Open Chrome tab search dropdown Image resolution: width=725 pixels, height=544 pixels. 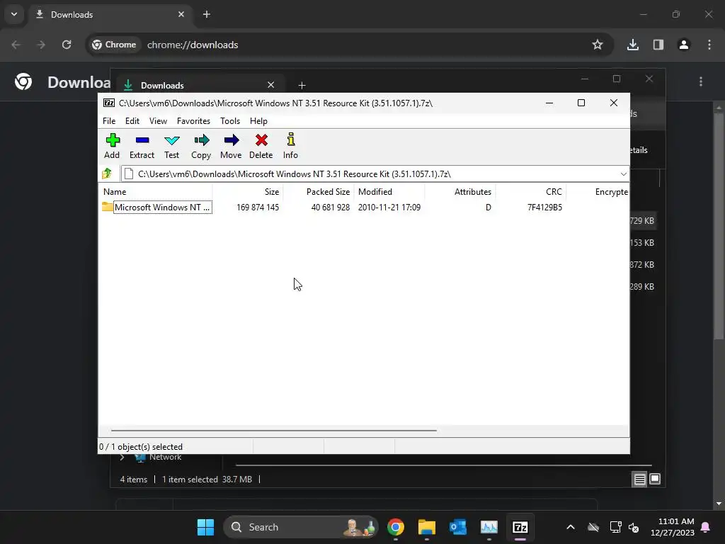[14, 14]
